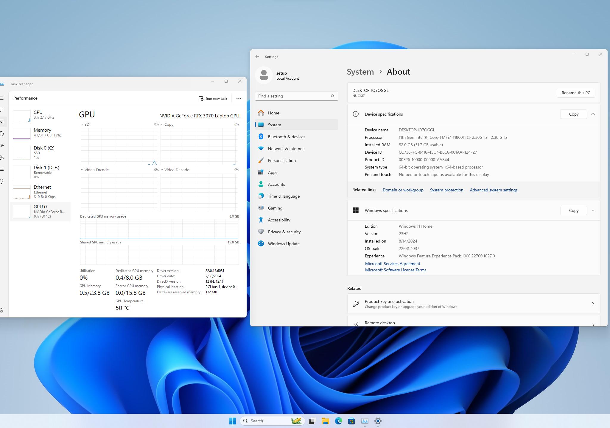Viewport: 610px width, 428px height.
Task: Click the three-dot more options in Task Manager
Action: [x=239, y=98]
